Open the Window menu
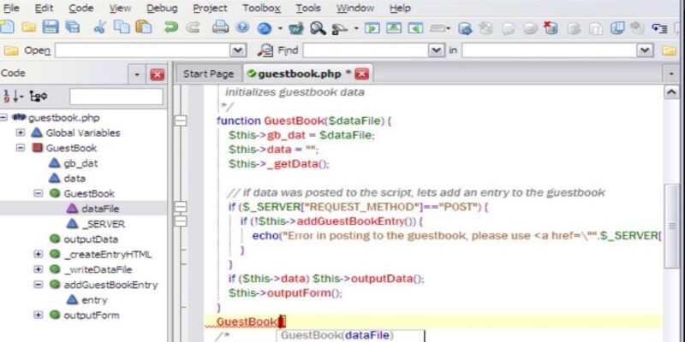 tap(355, 8)
